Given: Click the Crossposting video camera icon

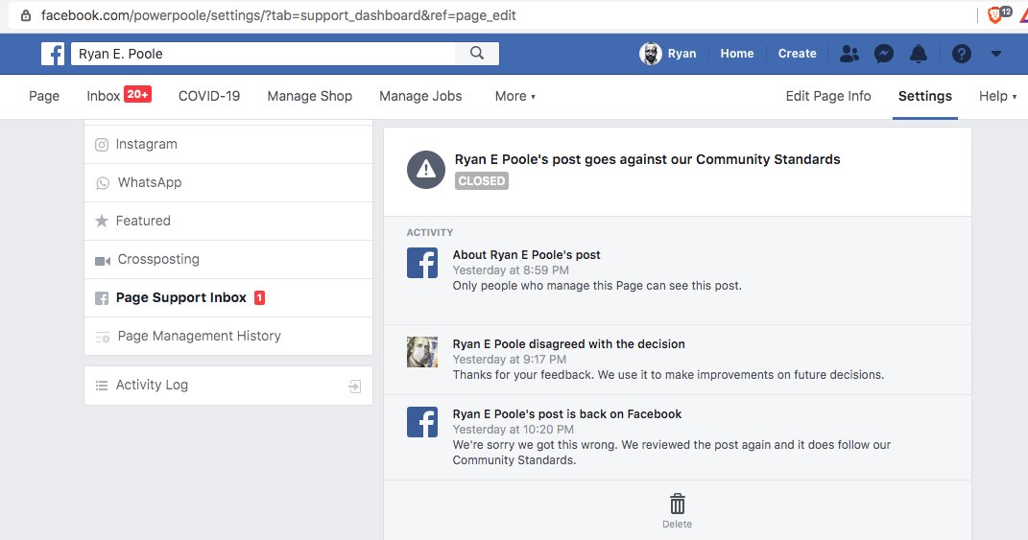Looking at the screenshot, I should point(103,261).
